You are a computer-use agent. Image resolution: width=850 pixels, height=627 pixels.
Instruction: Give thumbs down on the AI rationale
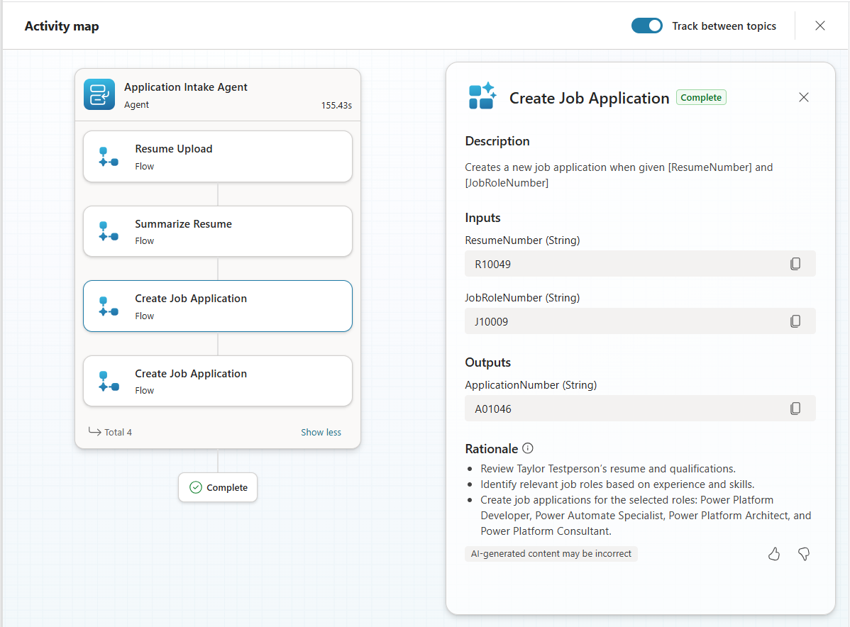[804, 554]
